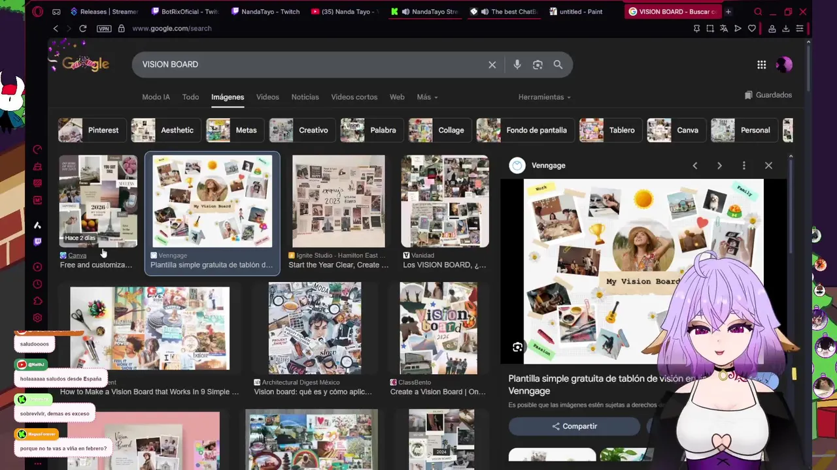Switch to Noticias tab
This screenshot has width=837, height=470.
305,97
